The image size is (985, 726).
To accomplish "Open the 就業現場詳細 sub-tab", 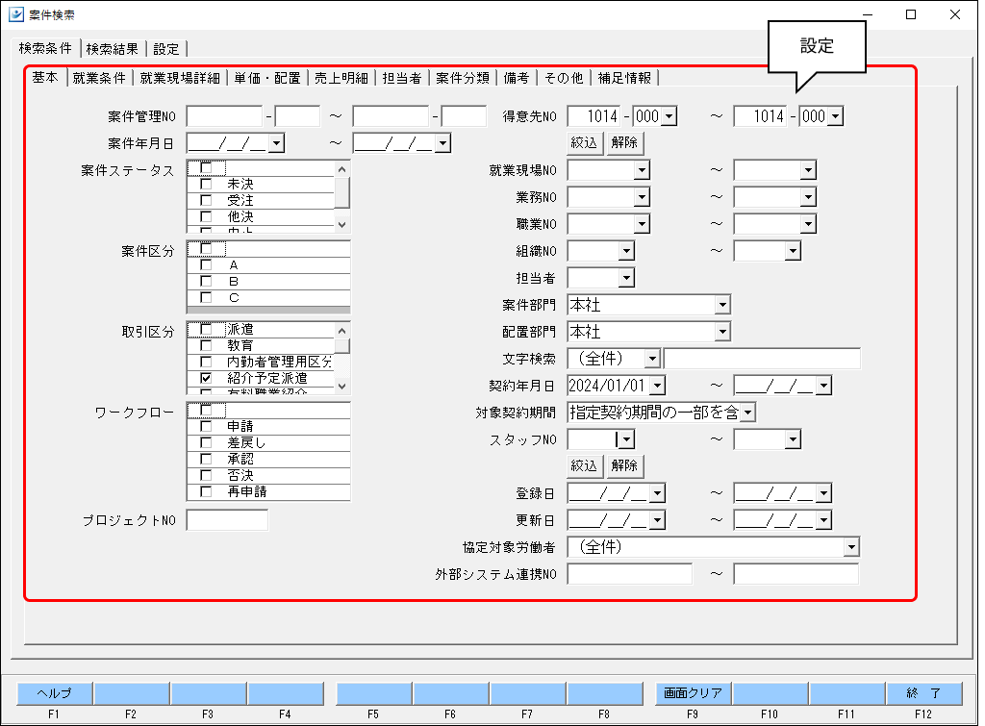I will (x=180, y=78).
